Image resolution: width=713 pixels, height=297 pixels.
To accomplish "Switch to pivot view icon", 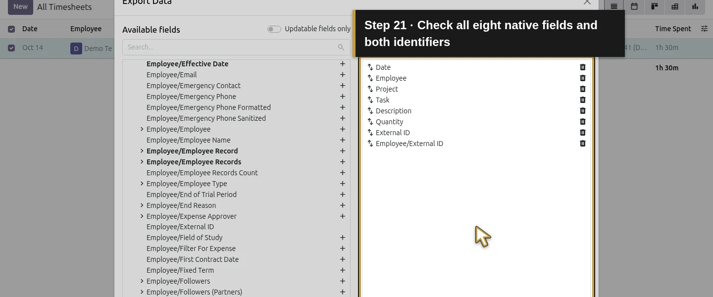I will 675,6.
